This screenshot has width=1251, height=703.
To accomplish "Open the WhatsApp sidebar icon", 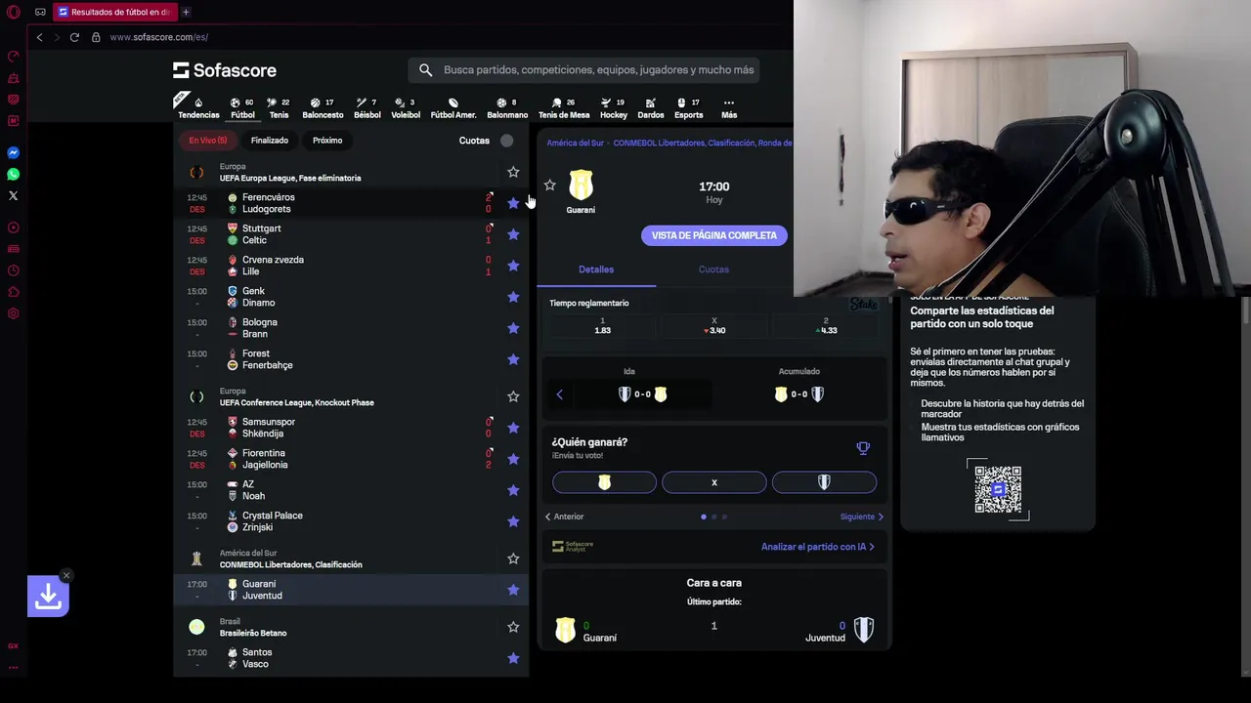I will (x=14, y=175).
